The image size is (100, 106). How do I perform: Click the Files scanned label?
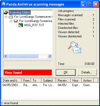pyautogui.click(x=67, y=19)
